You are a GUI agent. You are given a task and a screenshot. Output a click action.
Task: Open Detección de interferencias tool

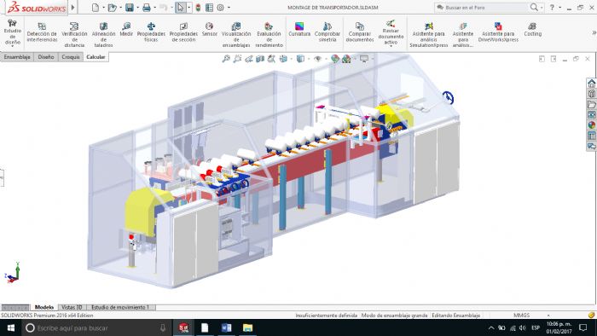click(42, 32)
